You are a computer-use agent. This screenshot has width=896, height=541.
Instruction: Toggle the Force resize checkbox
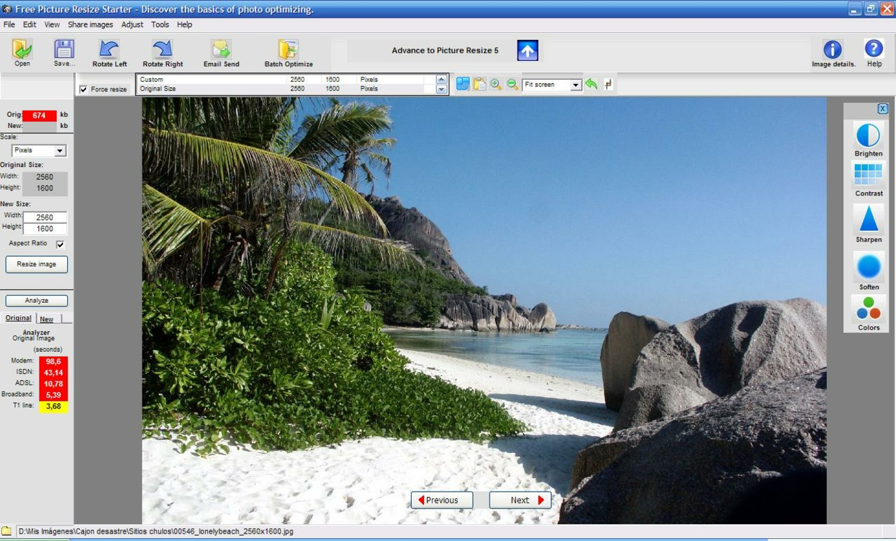[83, 89]
